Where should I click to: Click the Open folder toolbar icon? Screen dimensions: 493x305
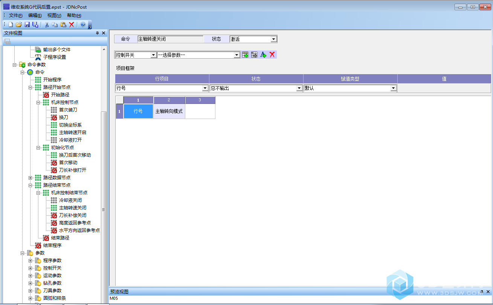(19, 24)
